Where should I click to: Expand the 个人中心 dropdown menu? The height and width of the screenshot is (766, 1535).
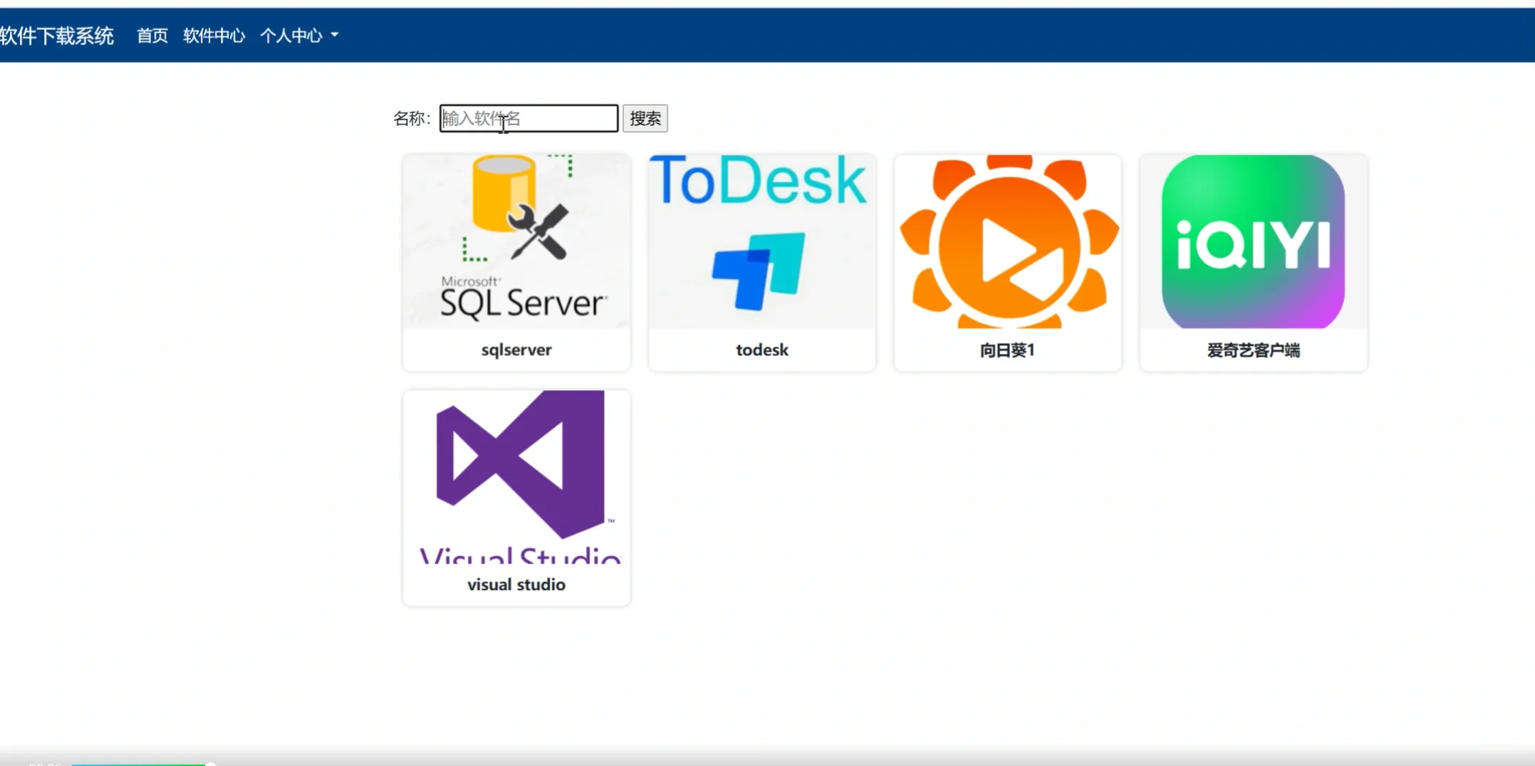pyautogui.click(x=299, y=36)
